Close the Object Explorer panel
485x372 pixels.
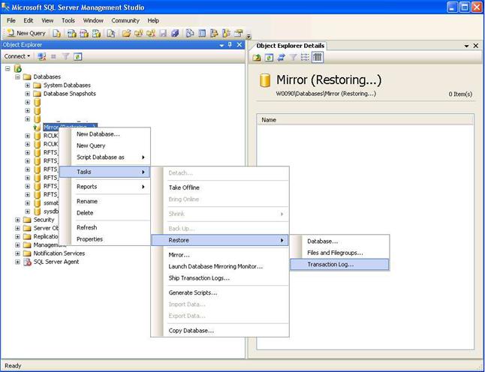[239, 45]
